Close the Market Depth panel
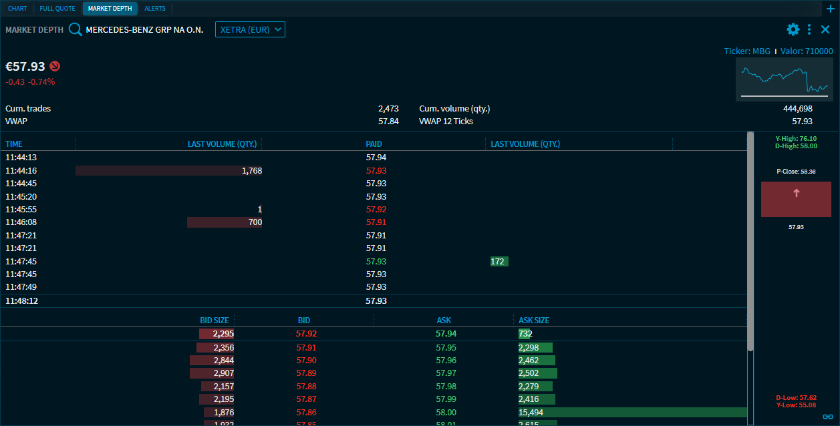The image size is (840, 426). click(x=825, y=29)
